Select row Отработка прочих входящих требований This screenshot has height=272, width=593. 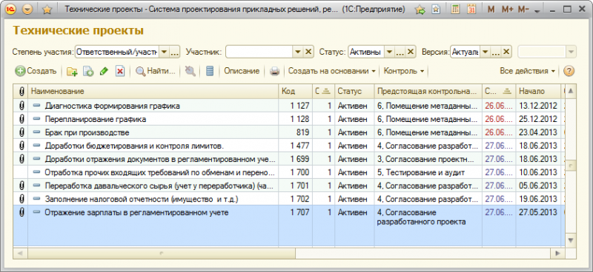coord(289,172)
